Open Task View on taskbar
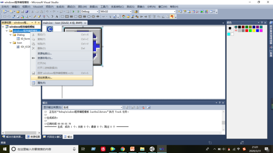This screenshot has height=153, width=273. [x=83, y=149]
